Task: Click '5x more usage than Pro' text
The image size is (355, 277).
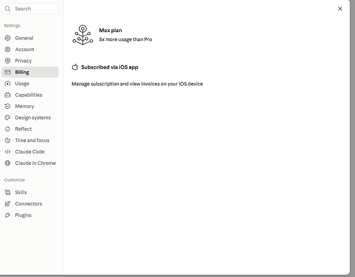Action: click(x=125, y=39)
